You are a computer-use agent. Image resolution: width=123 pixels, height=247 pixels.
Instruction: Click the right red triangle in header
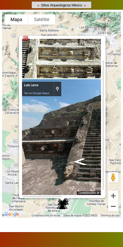click(85, 5)
